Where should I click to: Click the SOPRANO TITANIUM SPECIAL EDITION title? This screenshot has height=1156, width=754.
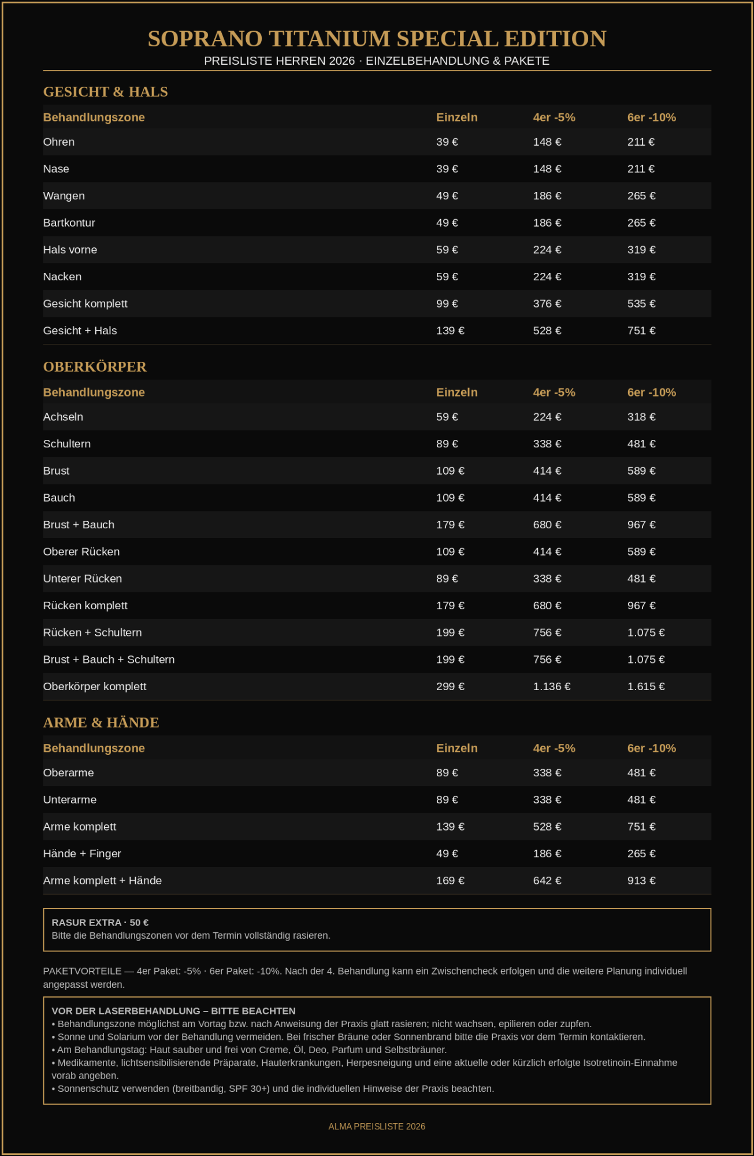(x=377, y=39)
